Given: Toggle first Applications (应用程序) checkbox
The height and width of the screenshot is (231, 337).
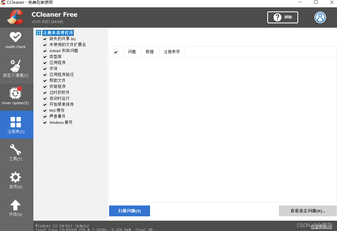Looking at the screenshot, I should 45,63.
